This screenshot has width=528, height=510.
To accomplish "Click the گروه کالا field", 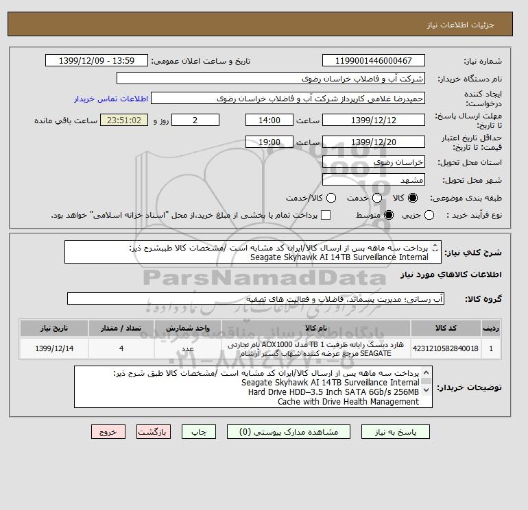I will (x=256, y=298).
